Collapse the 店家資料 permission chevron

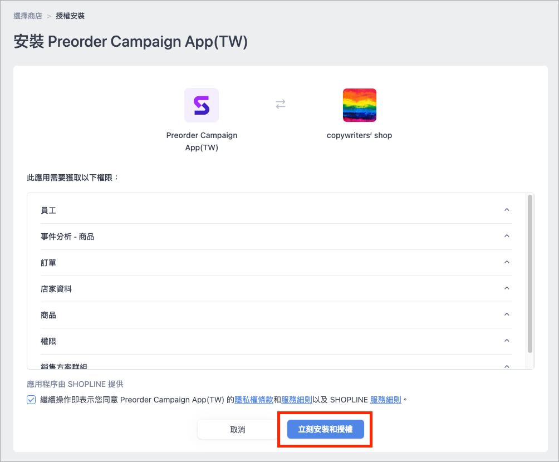click(x=507, y=288)
